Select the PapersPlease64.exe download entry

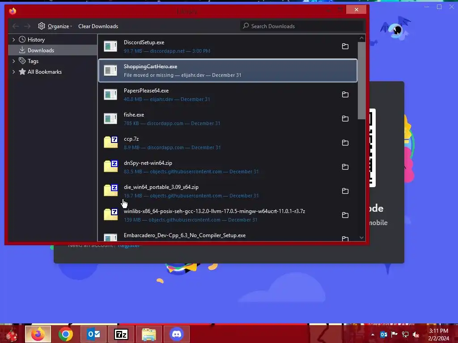(x=228, y=95)
